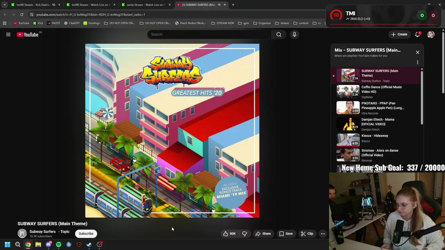Open Spotify from taskbar

58,245
